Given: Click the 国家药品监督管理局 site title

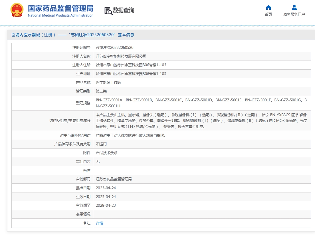Looking at the screenshot, I should pyautogui.click(x=61, y=9).
